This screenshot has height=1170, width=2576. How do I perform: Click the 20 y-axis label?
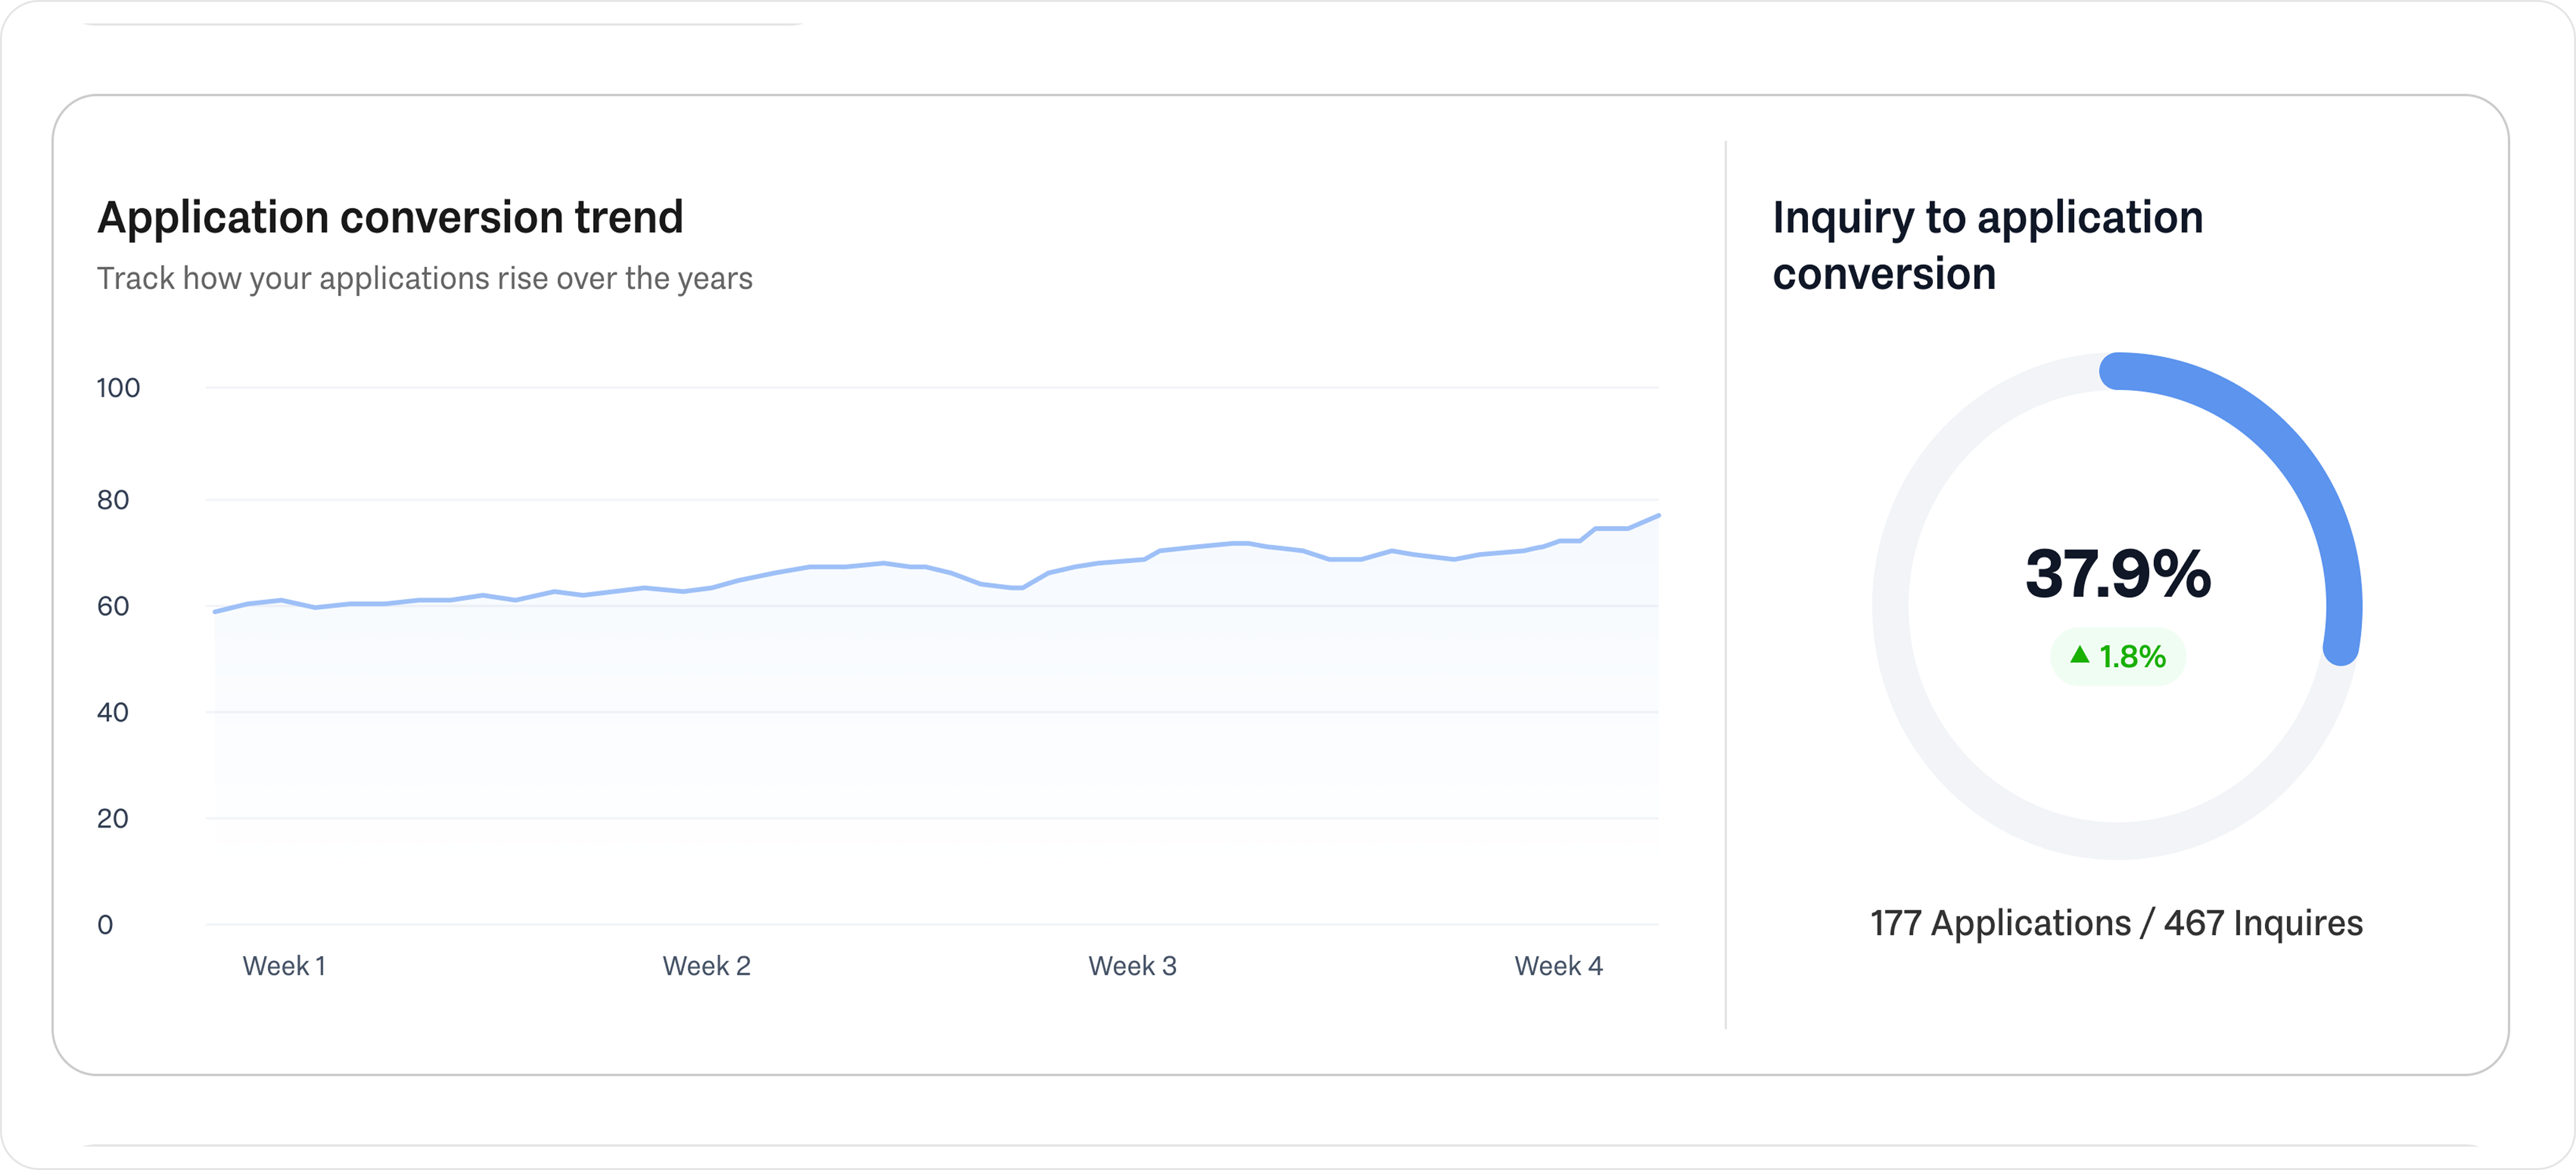(x=113, y=819)
